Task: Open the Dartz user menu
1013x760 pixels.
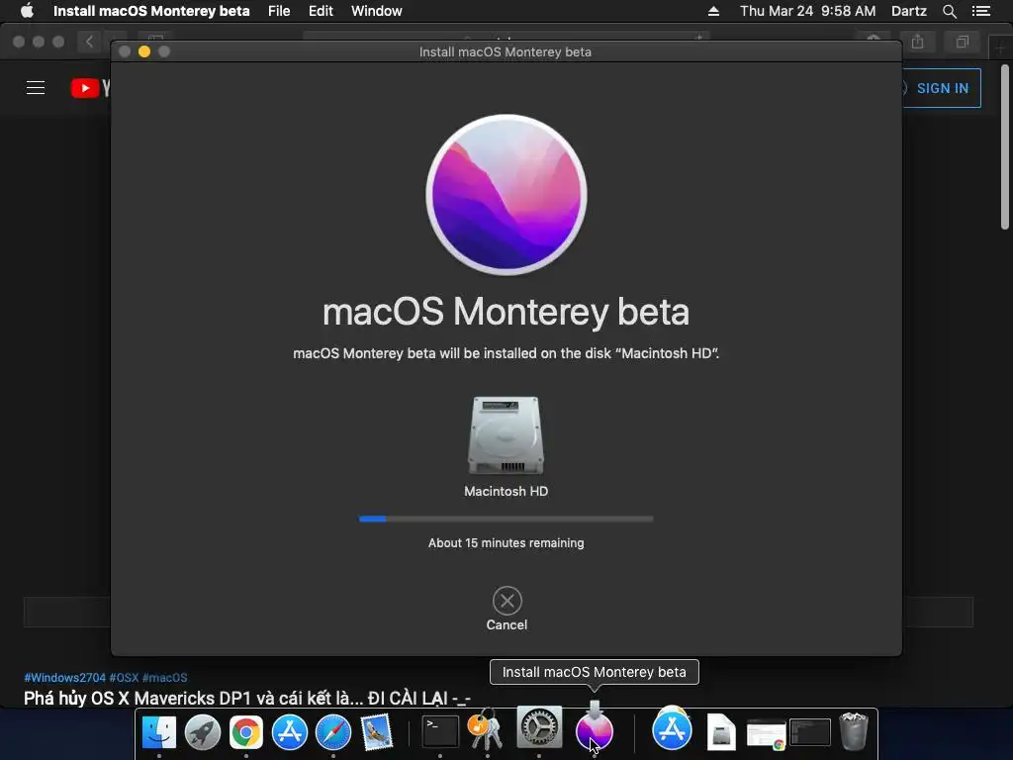Action: (x=908, y=11)
